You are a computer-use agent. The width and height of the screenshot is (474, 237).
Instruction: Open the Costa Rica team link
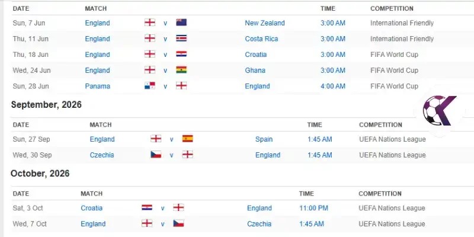tap(261, 39)
